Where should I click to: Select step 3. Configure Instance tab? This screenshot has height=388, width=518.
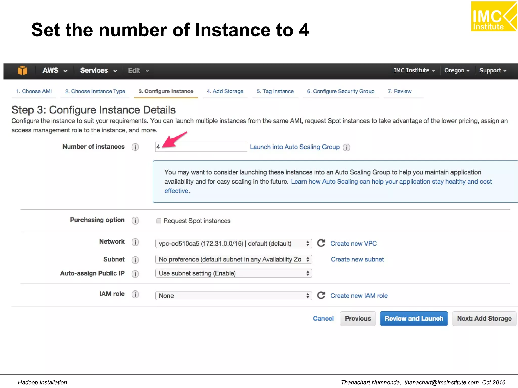coord(166,91)
